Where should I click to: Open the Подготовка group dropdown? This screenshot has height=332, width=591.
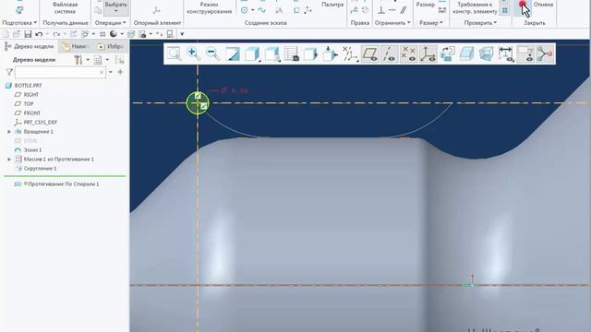tap(19, 23)
